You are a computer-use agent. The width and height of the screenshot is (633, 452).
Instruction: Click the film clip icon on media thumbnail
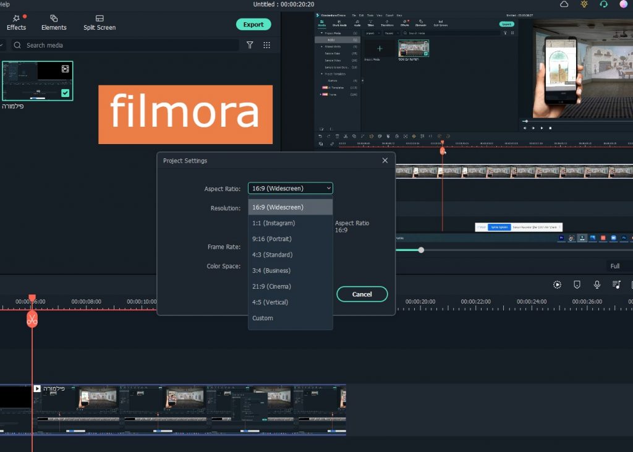tap(65, 69)
